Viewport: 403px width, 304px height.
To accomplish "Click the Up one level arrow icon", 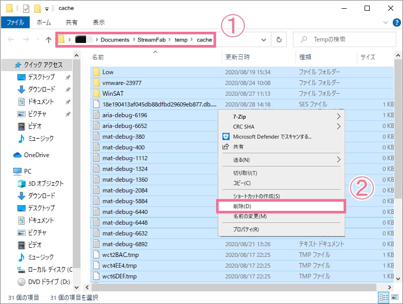I will click(48, 40).
